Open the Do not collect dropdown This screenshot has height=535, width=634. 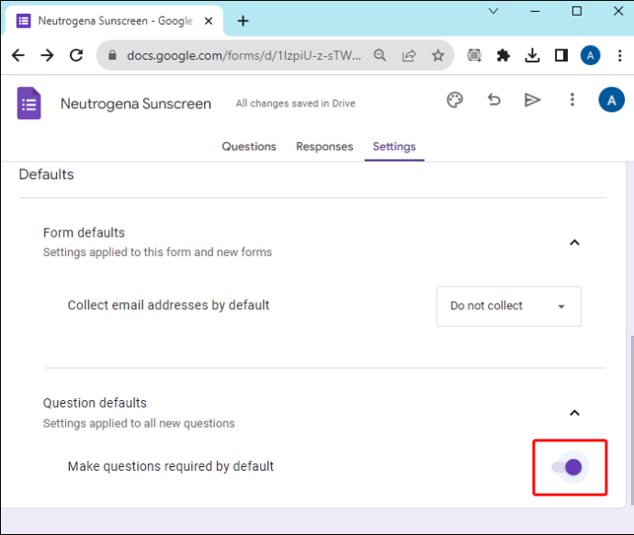(509, 307)
